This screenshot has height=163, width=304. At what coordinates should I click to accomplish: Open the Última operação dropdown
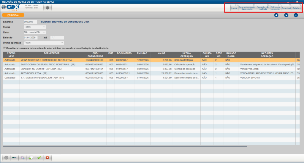[x=44, y=43]
